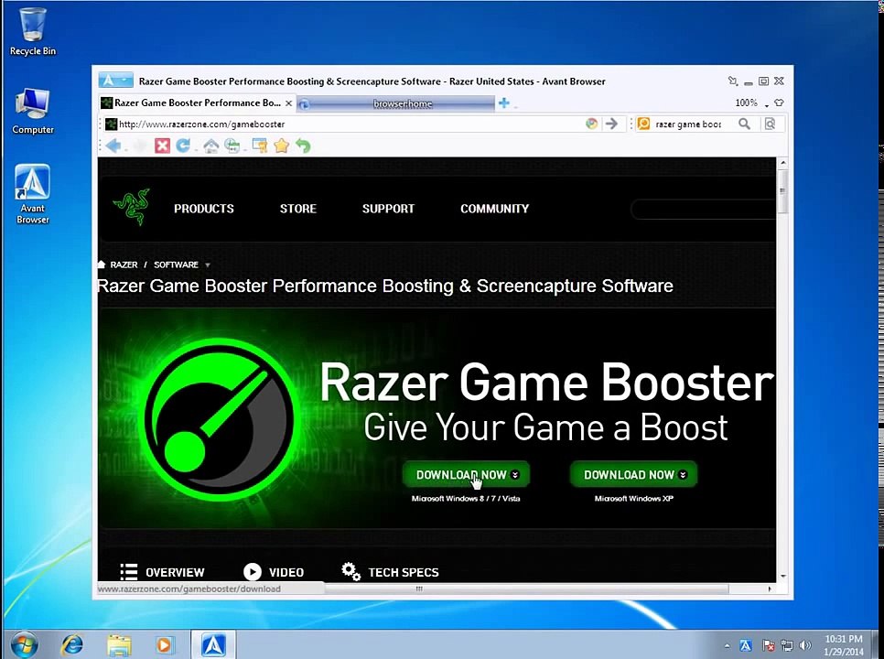Click the Avant Browser tray icon
Viewport: 884px width, 659px height.
pyautogui.click(x=745, y=645)
